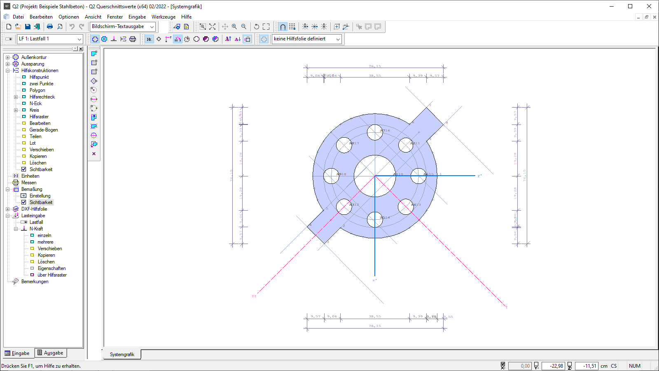Open the Bearbeiten menu
This screenshot has width=659, height=371.
(41, 17)
